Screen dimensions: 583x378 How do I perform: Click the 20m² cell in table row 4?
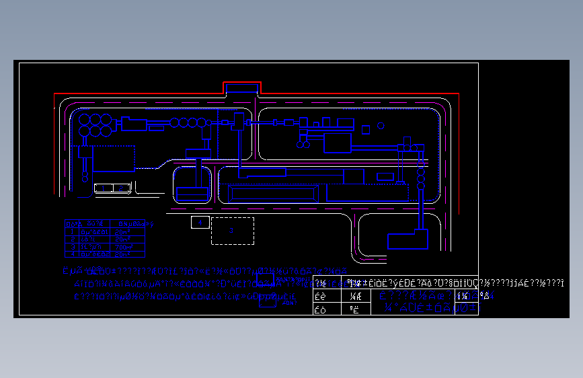(x=127, y=254)
